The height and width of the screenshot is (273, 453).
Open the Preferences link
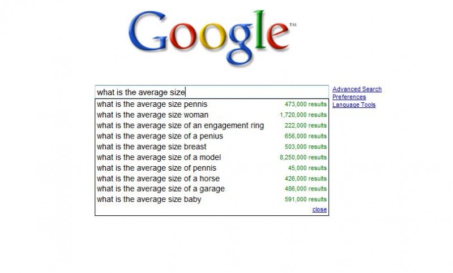pyautogui.click(x=349, y=97)
